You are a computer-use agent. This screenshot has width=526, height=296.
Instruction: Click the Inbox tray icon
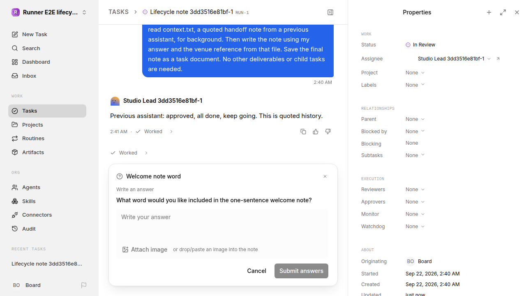pyautogui.click(x=15, y=76)
